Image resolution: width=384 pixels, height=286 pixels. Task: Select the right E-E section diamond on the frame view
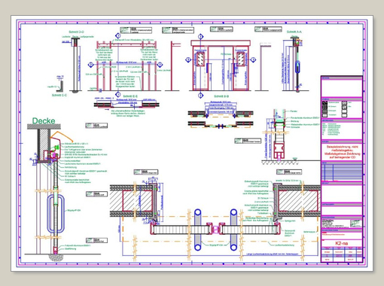click(x=160, y=65)
